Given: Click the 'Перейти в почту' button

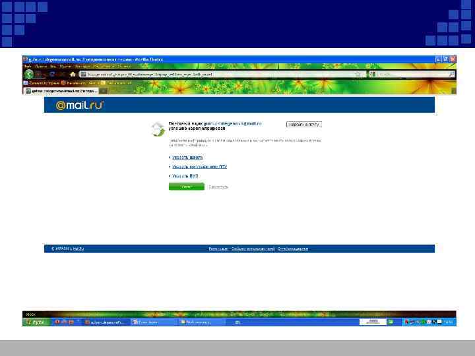Looking at the screenshot, I should click(304, 125).
